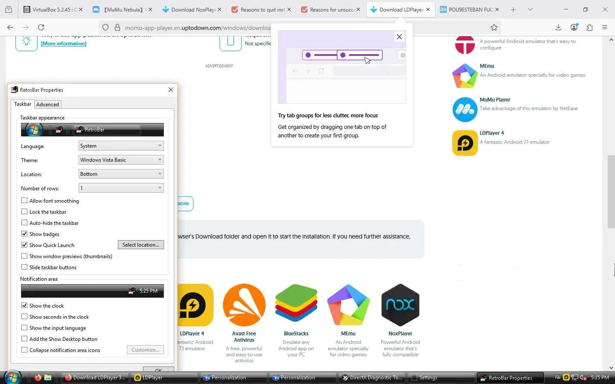Switch to the Advanced tab in RetroBar Properties
Screen dimensions: 615x384
47,105
